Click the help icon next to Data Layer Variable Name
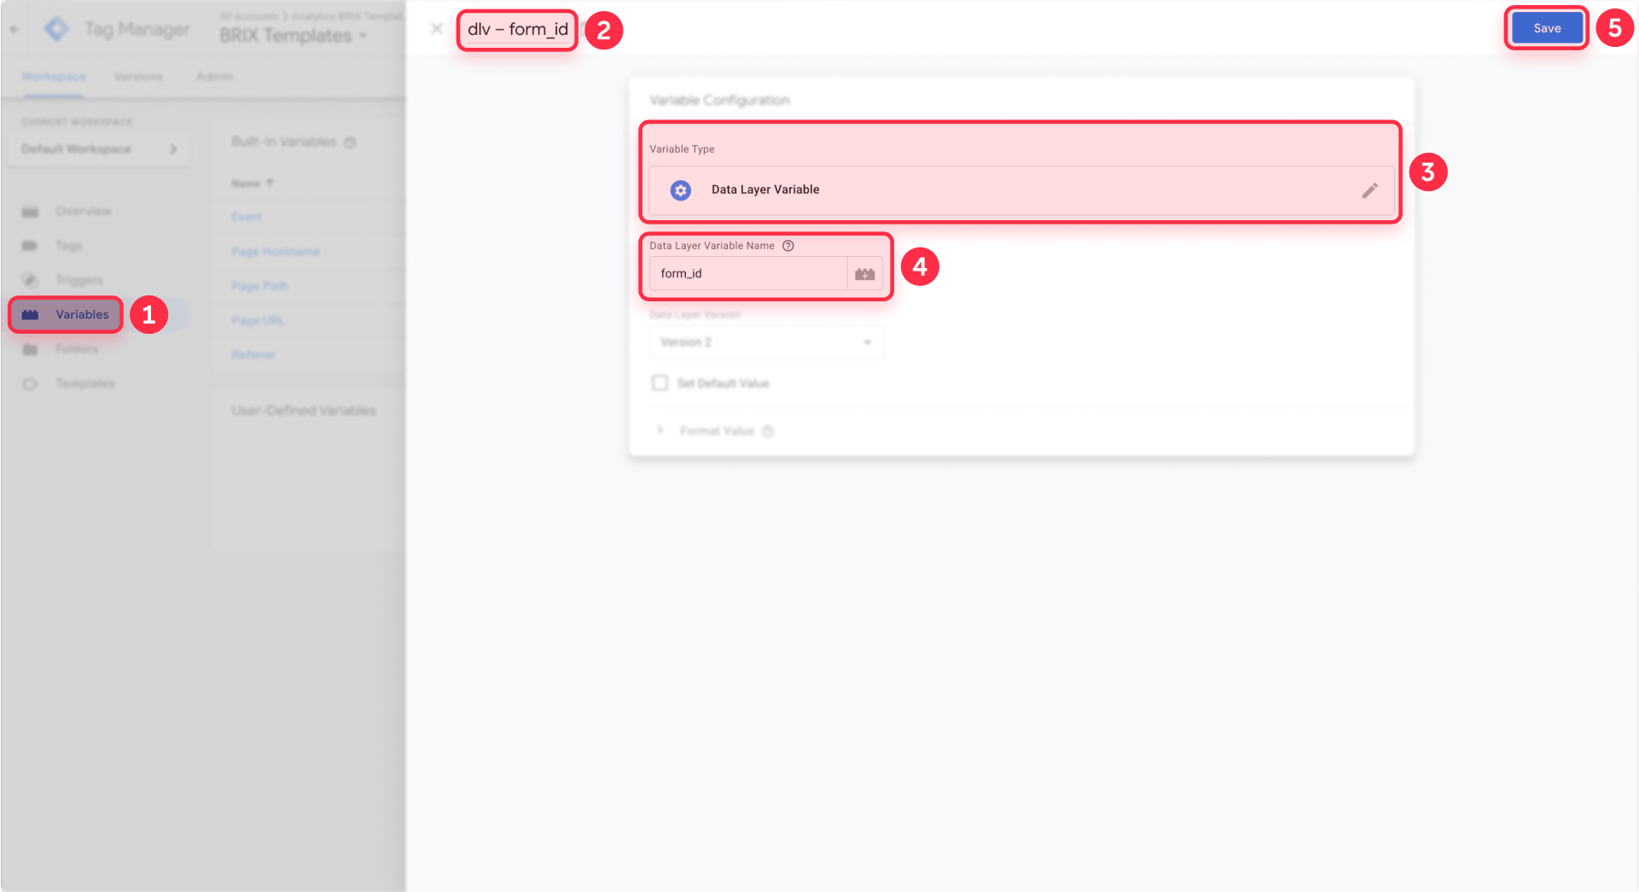Image resolution: width=1639 pixels, height=892 pixels. [x=787, y=246]
